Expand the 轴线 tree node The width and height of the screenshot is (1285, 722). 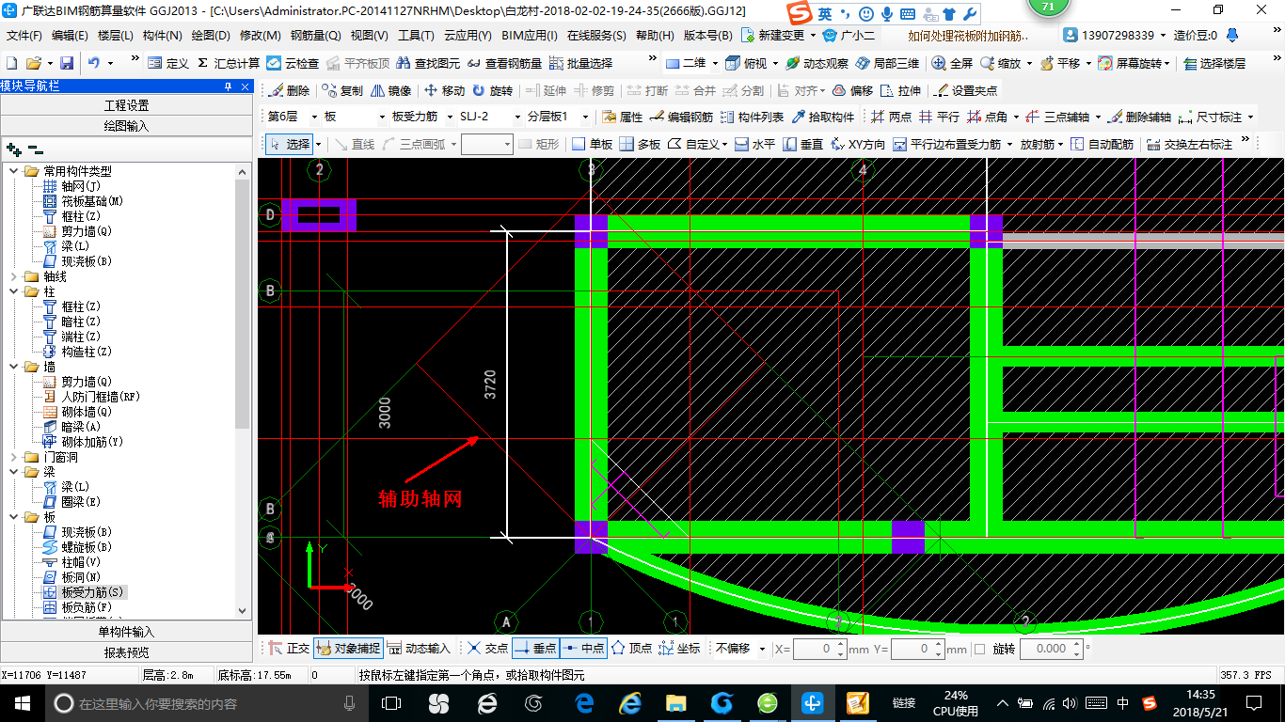click(x=14, y=276)
